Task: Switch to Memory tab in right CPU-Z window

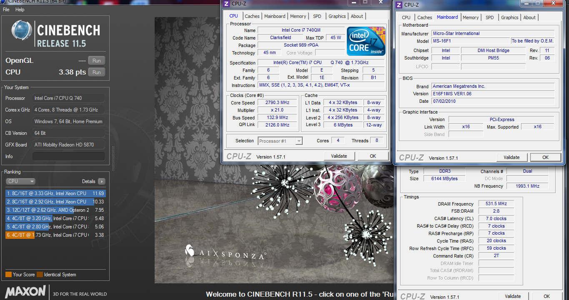Action: pyautogui.click(x=471, y=17)
